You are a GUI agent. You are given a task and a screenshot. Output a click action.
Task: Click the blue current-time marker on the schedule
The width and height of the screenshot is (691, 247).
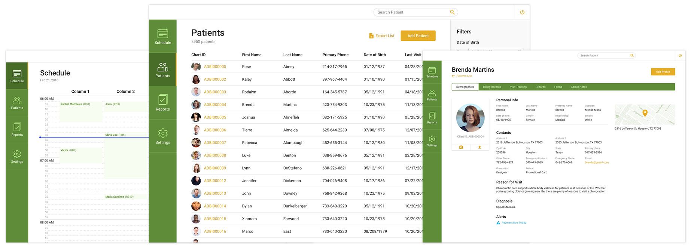pos(40,137)
